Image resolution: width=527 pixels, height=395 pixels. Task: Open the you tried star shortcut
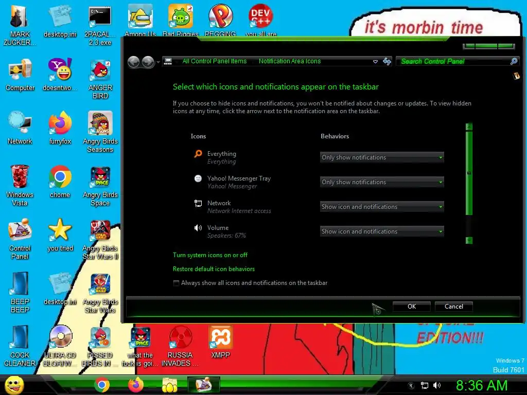[x=60, y=235]
